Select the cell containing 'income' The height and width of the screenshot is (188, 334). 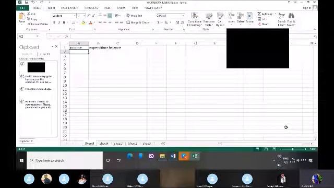coord(79,48)
